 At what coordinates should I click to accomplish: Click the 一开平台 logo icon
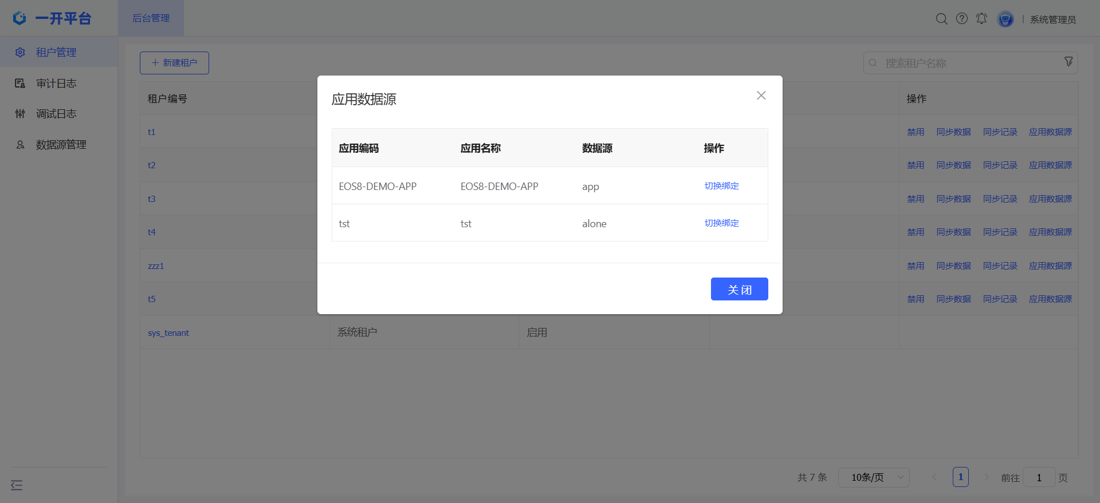[x=20, y=18]
